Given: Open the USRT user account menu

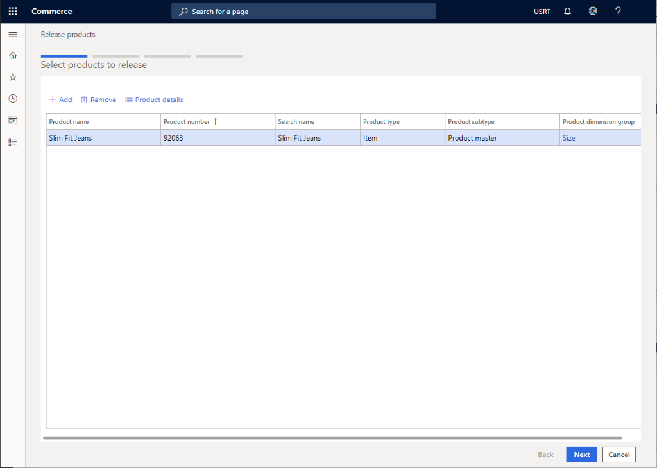Looking at the screenshot, I should point(542,11).
